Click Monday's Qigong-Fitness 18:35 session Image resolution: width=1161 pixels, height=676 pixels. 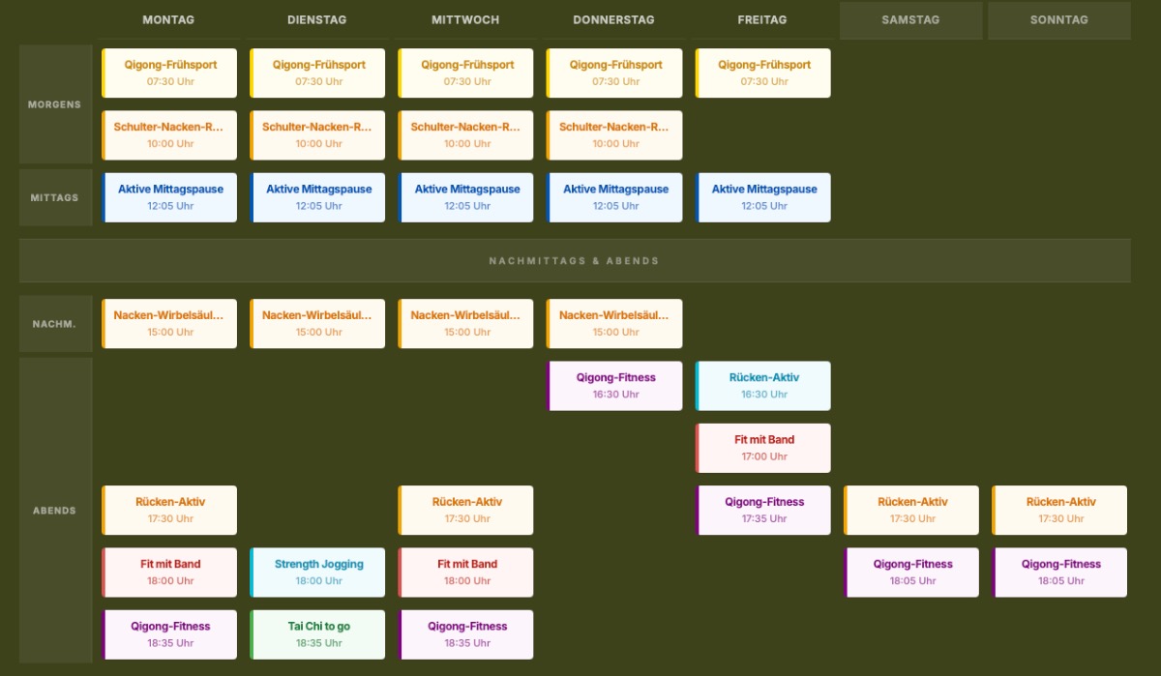pyautogui.click(x=170, y=634)
